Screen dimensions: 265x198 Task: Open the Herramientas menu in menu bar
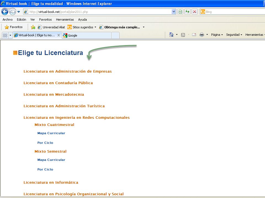pyautogui.click(x=65, y=20)
